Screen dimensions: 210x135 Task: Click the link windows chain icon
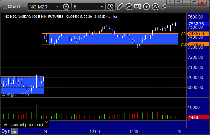[164, 7]
